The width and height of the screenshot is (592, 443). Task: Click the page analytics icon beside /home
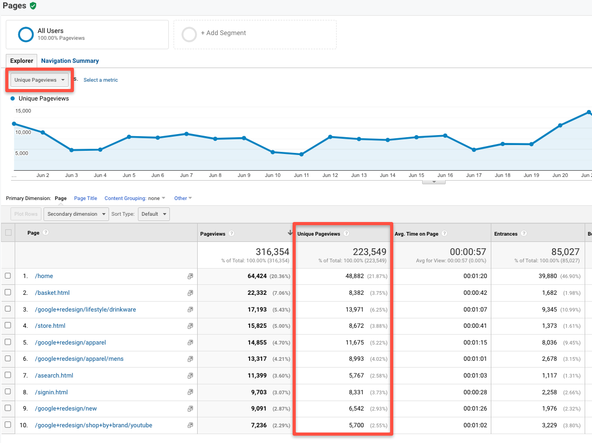click(x=190, y=276)
